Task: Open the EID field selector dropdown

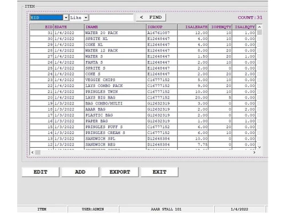Action: coord(66,18)
